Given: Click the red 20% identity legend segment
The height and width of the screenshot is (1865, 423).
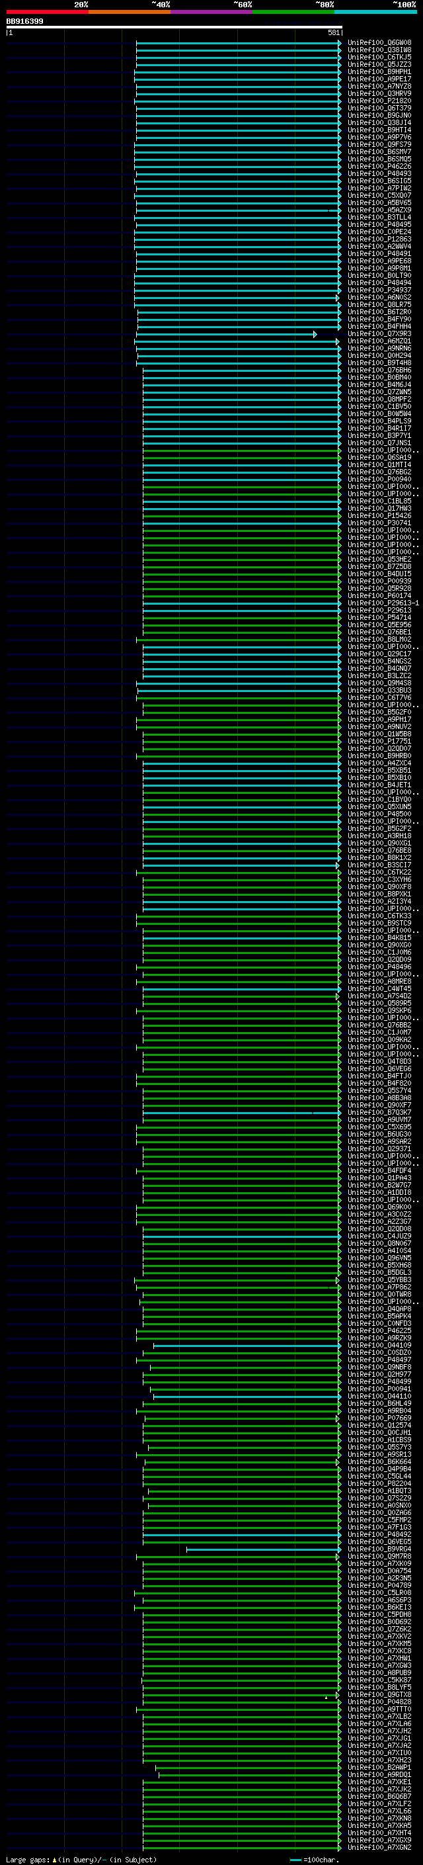Looking at the screenshot, I should [x=47, y=12].
